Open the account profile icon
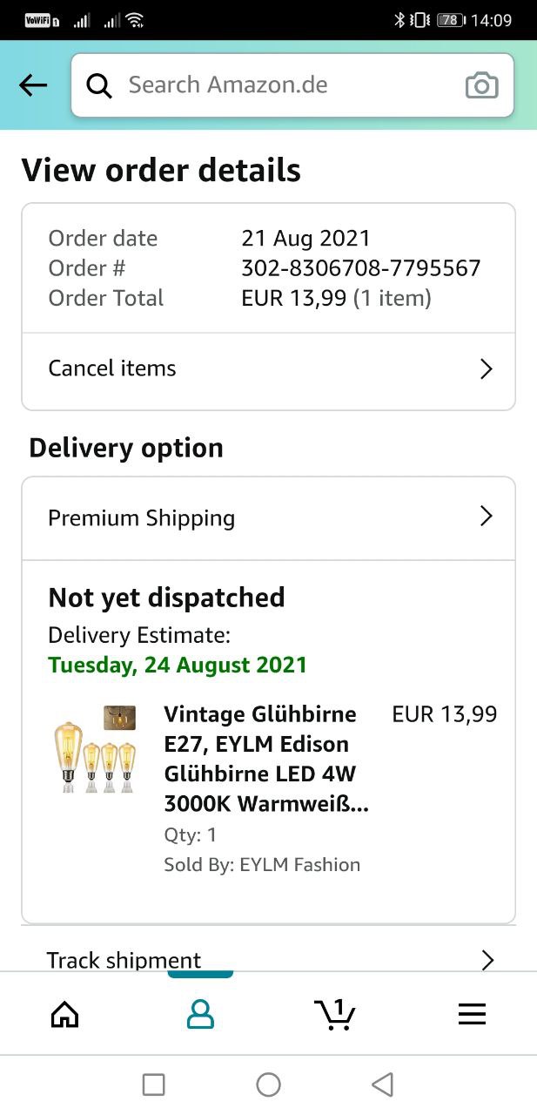The height and width of the screenshot is (1115, 537). coord(200,1014)
